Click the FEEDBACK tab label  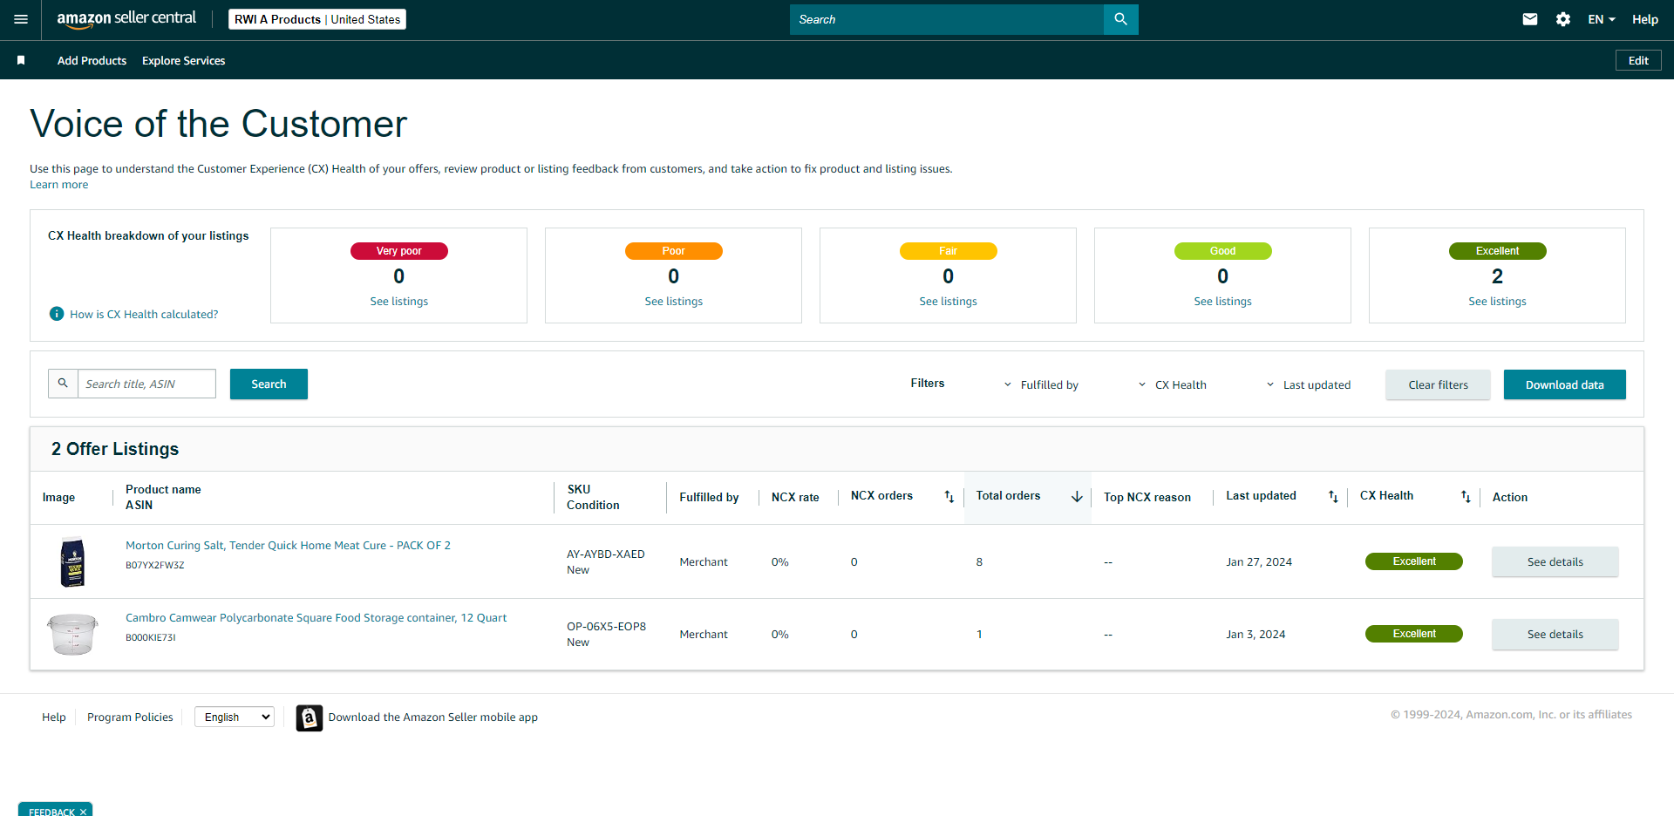[x=51, y=812]
